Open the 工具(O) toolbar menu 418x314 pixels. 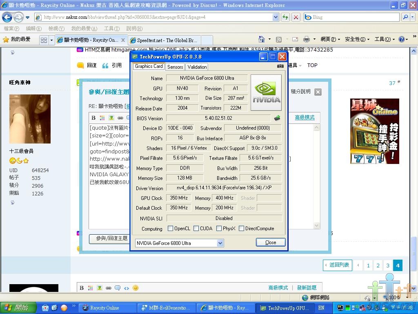pos(385,40)
